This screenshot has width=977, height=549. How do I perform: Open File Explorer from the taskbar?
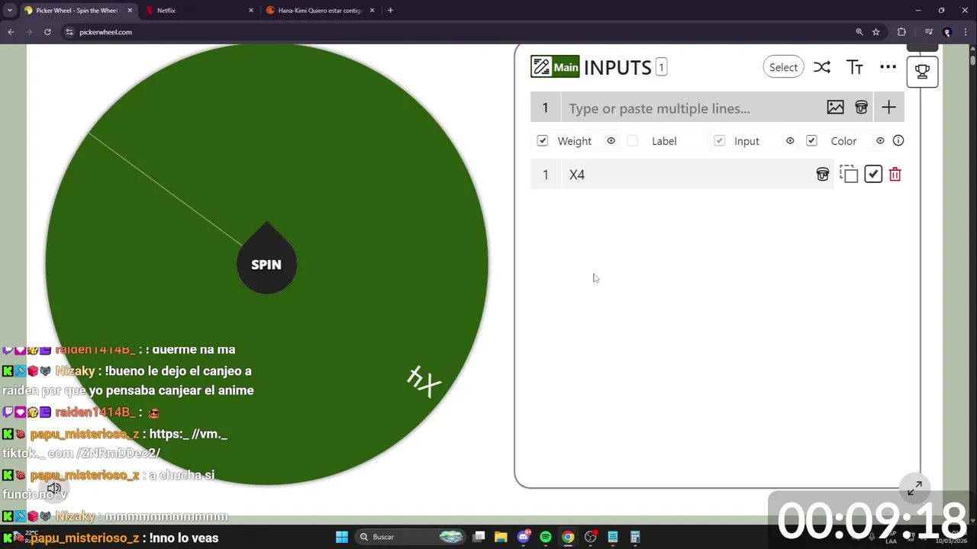point(501,537)
